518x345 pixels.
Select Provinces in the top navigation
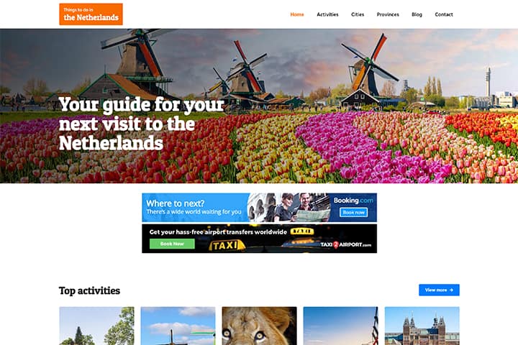(x=388, y=14)
